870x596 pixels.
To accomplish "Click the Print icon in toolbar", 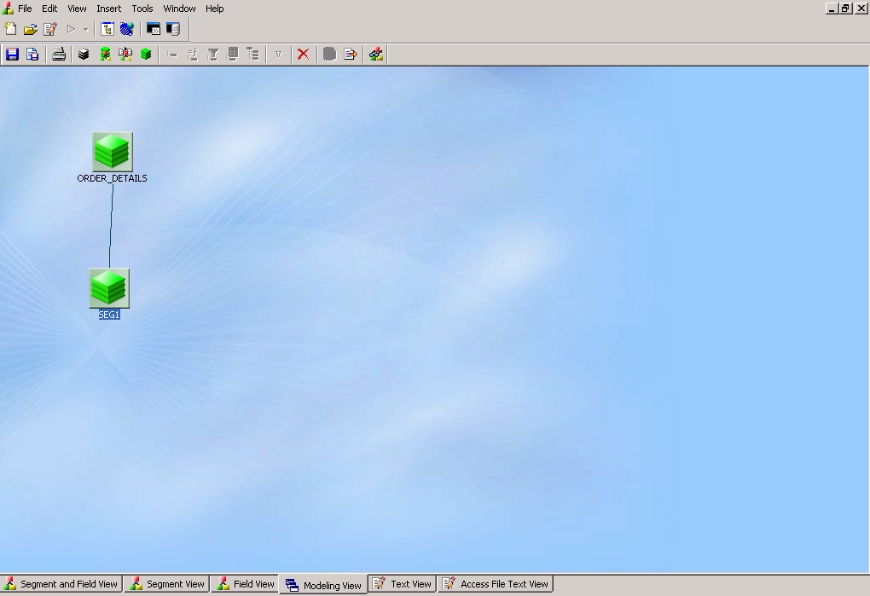I will [x=59, y=55].
